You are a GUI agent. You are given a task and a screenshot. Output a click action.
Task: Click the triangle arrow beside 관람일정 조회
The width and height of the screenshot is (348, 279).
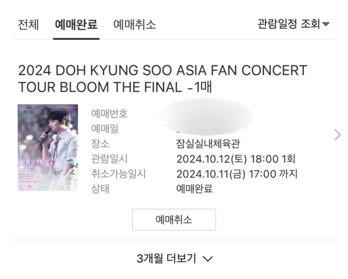(326, 24)
